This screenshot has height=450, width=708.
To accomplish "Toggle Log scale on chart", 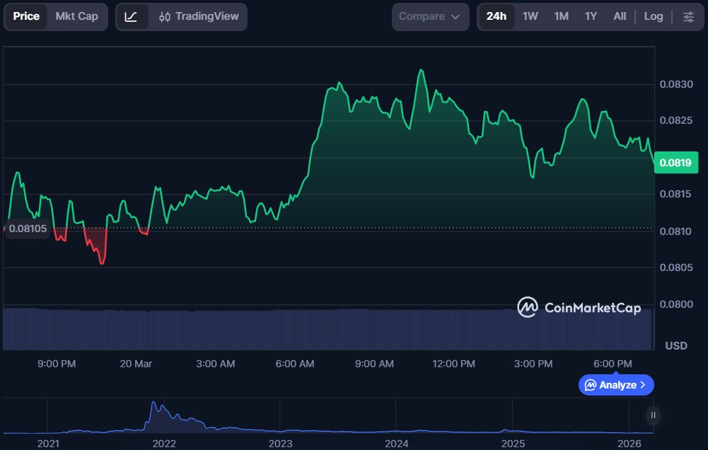I will [x=654, y=16].
